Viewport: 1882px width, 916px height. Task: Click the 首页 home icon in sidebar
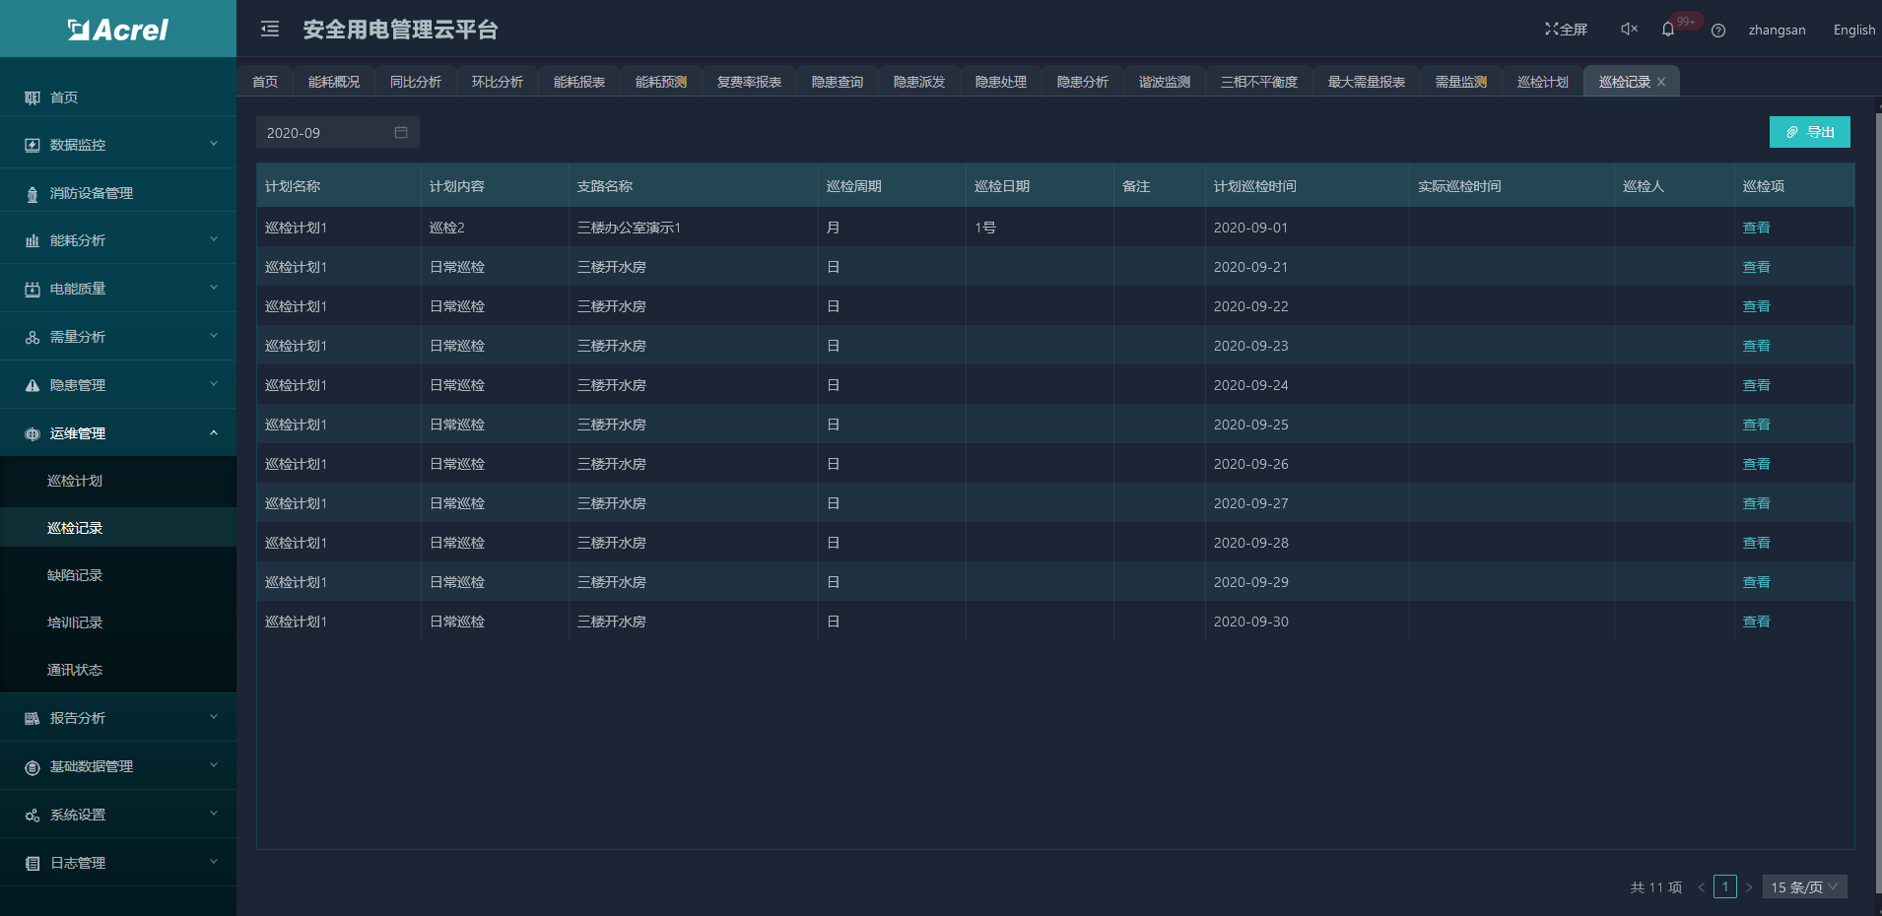[x=33, y=98]
